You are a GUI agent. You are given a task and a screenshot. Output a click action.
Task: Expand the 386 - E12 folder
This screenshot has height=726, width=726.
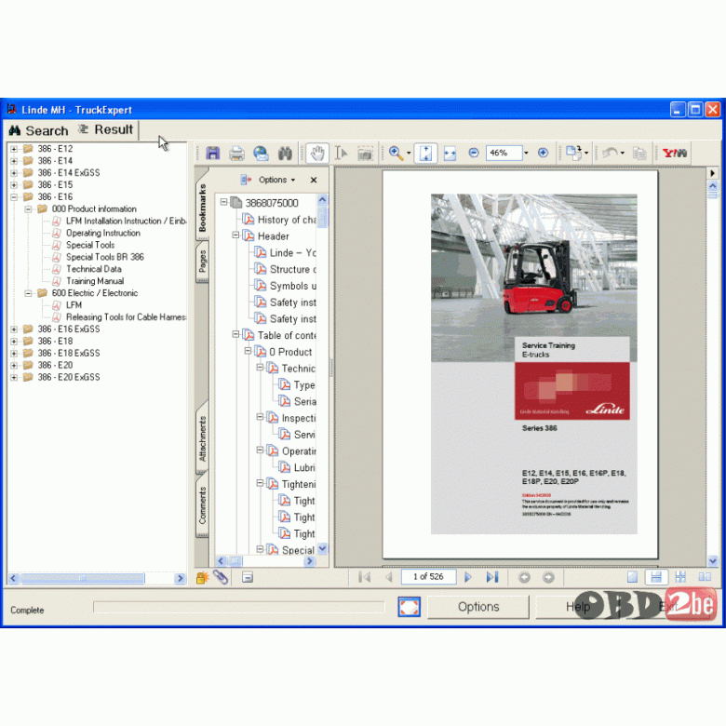[14, 149]
